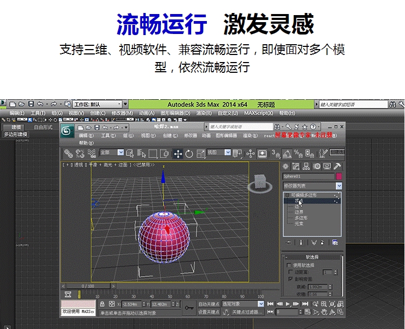Toggle Key Mode icon beside frame field
This screenshot has width=405, height=329.
click(x=270, y=312)
